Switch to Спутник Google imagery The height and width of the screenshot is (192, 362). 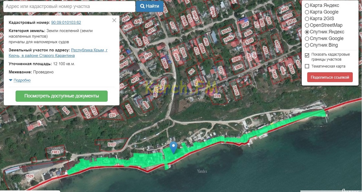pos(307,39)
